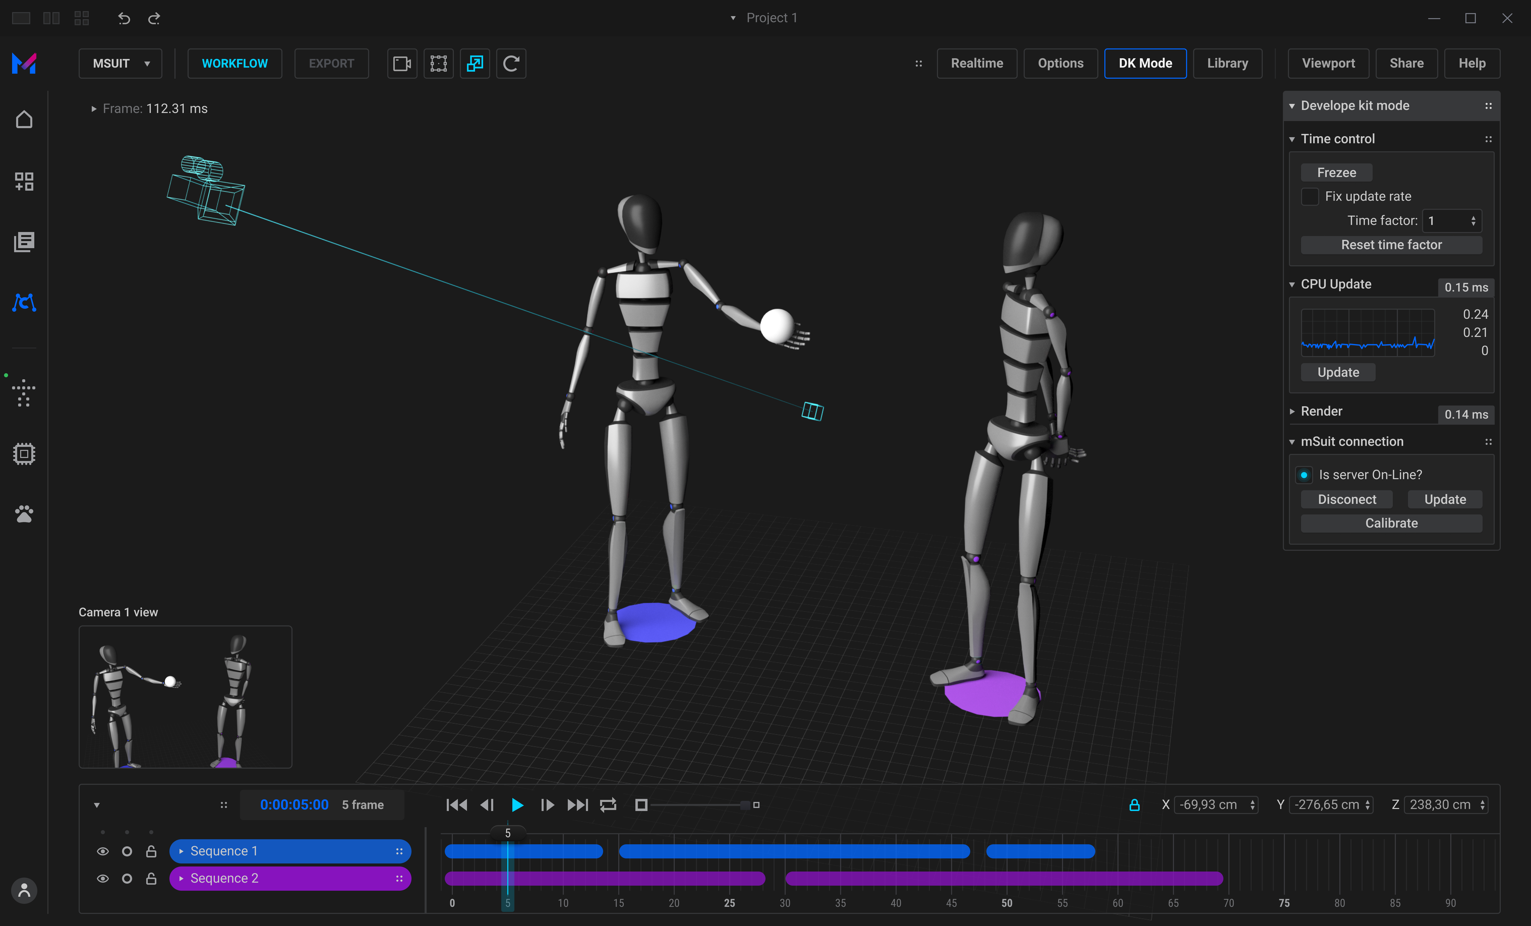Click the processor chip sidebar icon
Image resolution: width=1531 pixels, height=926 pixels.
pyautogui.click(x=24, y=454)
